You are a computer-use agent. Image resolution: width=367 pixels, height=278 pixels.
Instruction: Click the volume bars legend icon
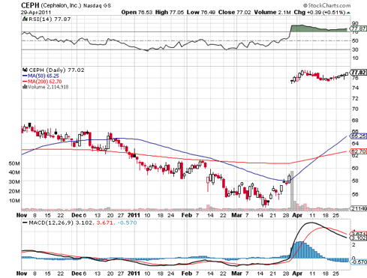coord(25,87)
